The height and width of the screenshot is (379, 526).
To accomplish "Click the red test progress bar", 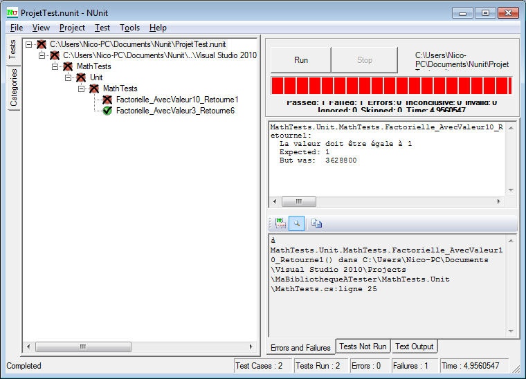I will point(391,86).
